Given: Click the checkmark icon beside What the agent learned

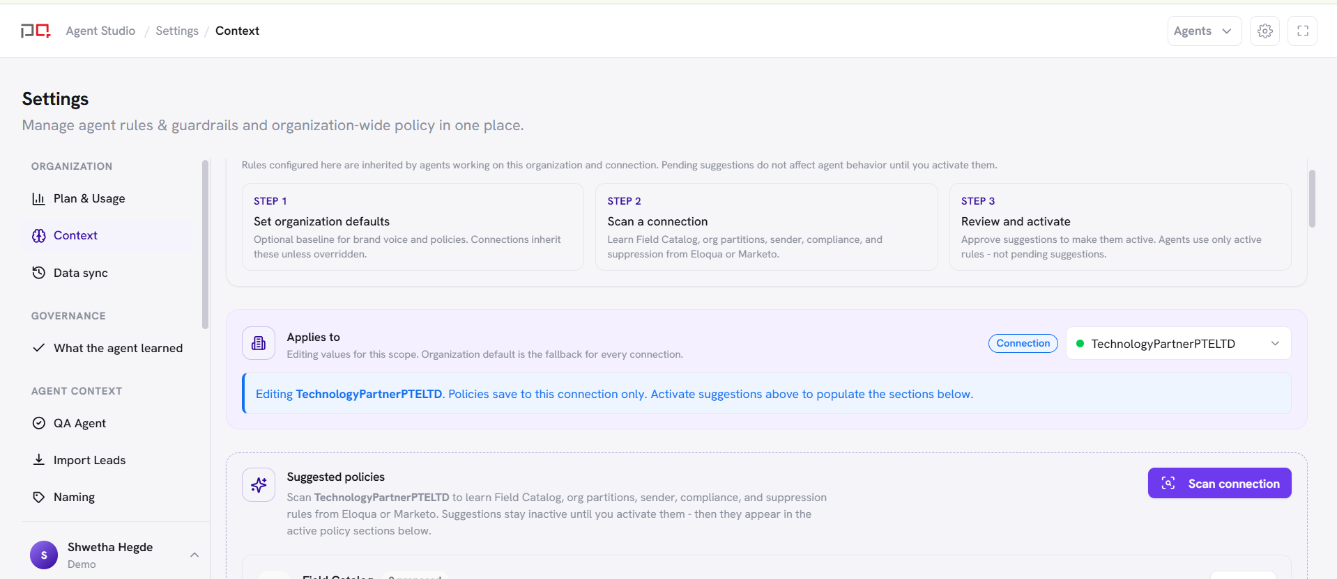Looking at the screenshot, I should [39, 348].
